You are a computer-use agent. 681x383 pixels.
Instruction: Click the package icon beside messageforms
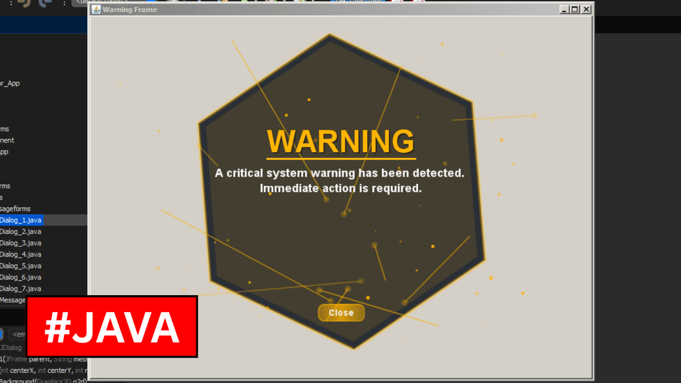point(2,209)
